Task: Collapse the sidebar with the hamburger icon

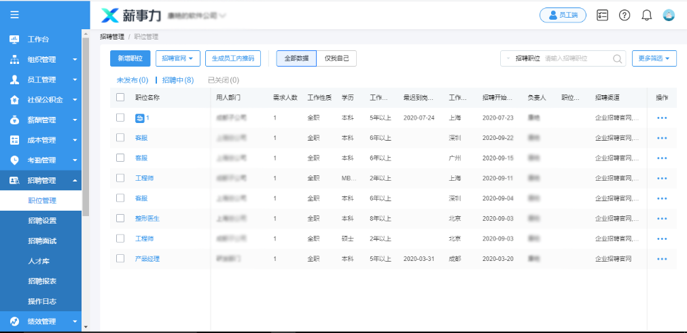Action: pos(14,14)
